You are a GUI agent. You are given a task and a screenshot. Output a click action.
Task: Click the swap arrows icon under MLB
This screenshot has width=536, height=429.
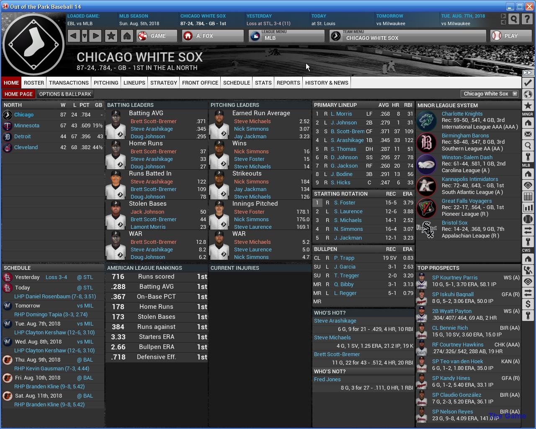[x=528, y=230]
